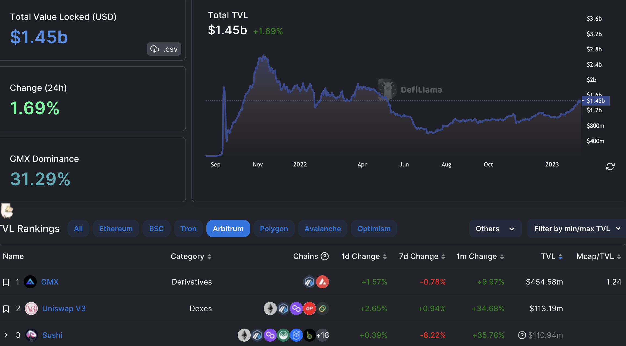Click the GMX protocol logo
This screenshot has height=346, width=626.
pyautogui.click(x=30, y=282)
